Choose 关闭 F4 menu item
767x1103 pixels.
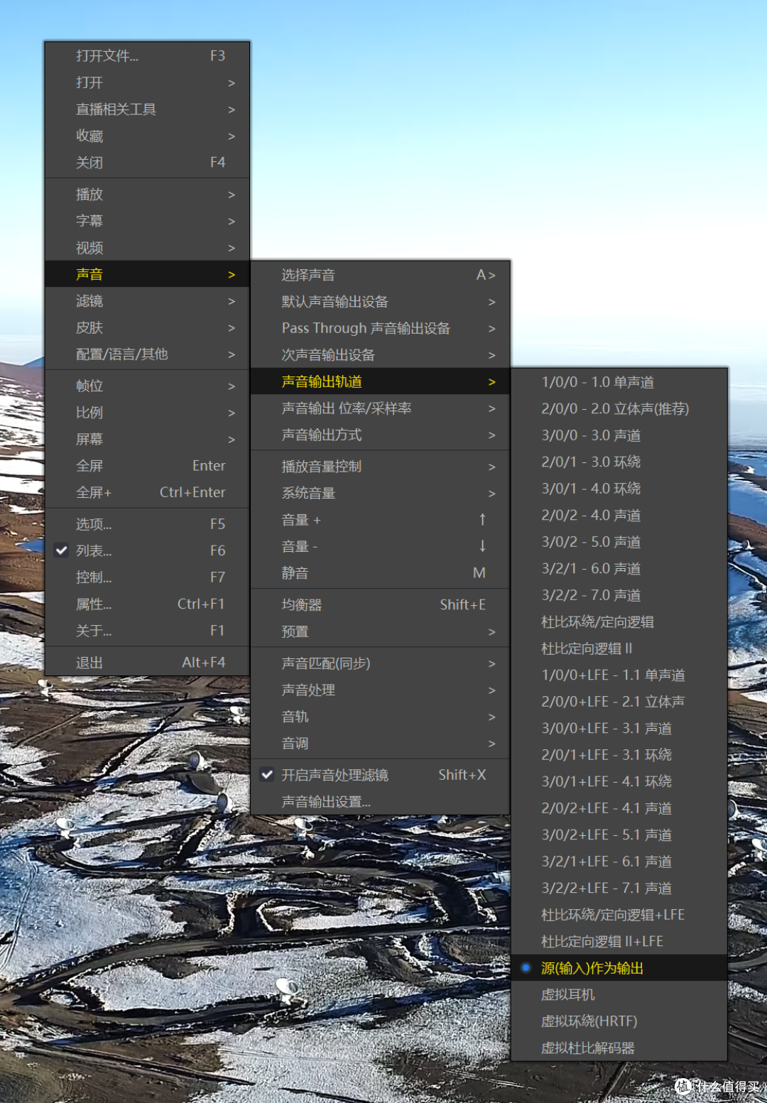[147, 163]
